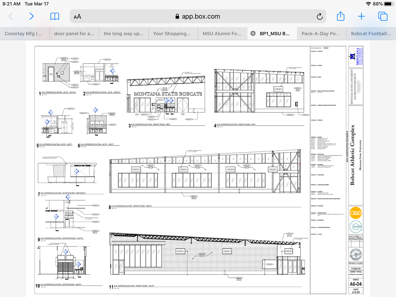396x297 pixels.
Task: Switch to Bobcat Football tab
Action: click(371, 33)
